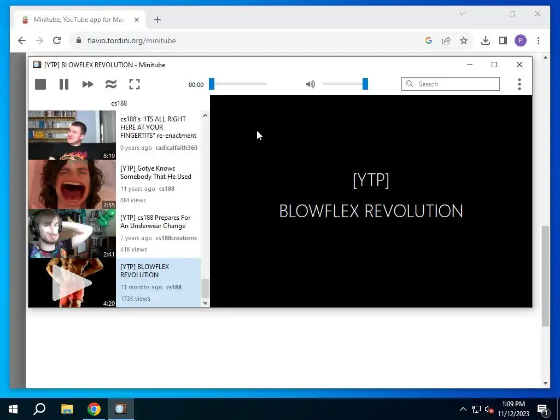Click '[YTP] cs188 Prepares For An Underwear Change' title
Viewport: 560px width, 420px height.
[155, 222]
